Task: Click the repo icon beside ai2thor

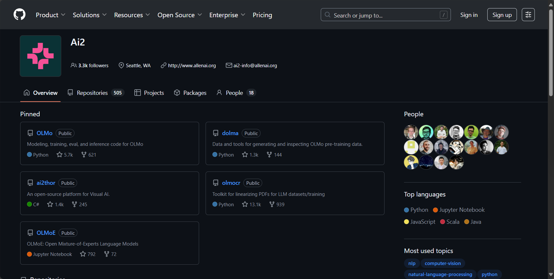Action: [x=30, y=183]
